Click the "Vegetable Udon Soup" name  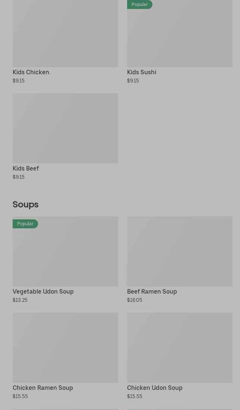point(43,291)
